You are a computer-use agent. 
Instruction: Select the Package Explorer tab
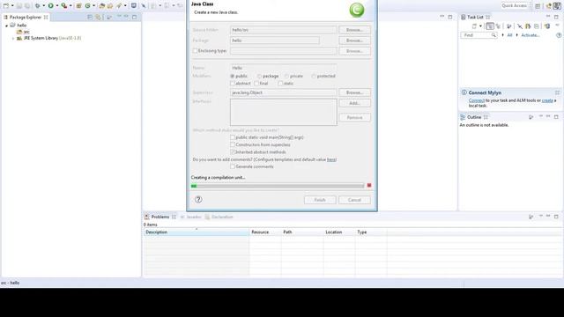(26, 17)
